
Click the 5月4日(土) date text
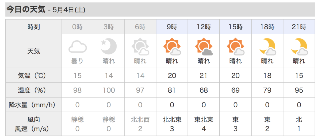pyautogui.click(x=69, y=10)
